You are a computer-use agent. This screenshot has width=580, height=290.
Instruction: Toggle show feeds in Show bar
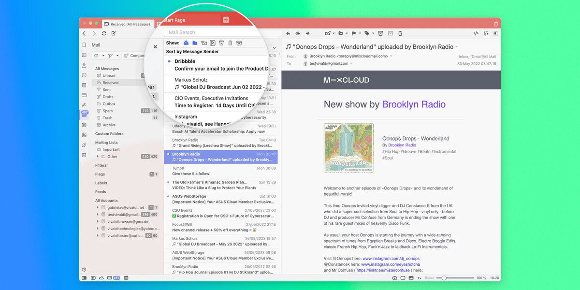pos(213,43)
